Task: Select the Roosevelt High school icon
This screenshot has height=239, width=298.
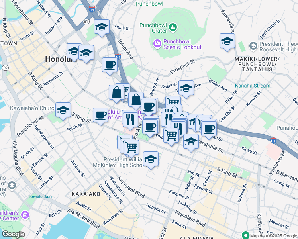Action: pyautogui.click(x=253, y=46)
